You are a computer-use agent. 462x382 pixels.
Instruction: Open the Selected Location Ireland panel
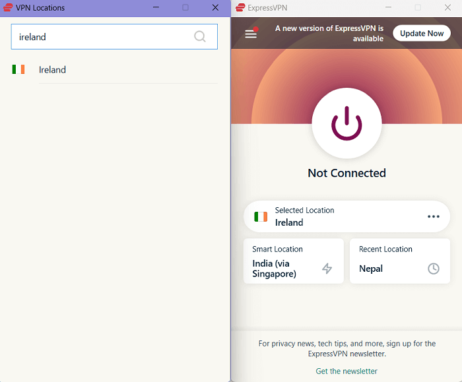[x=346, y=216]
